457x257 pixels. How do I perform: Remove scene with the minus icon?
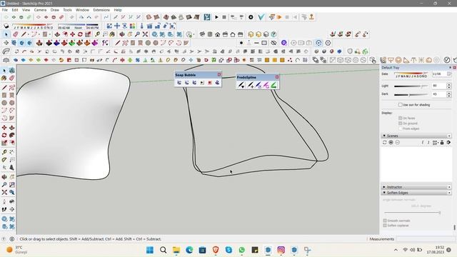click(x=397, y=143)
